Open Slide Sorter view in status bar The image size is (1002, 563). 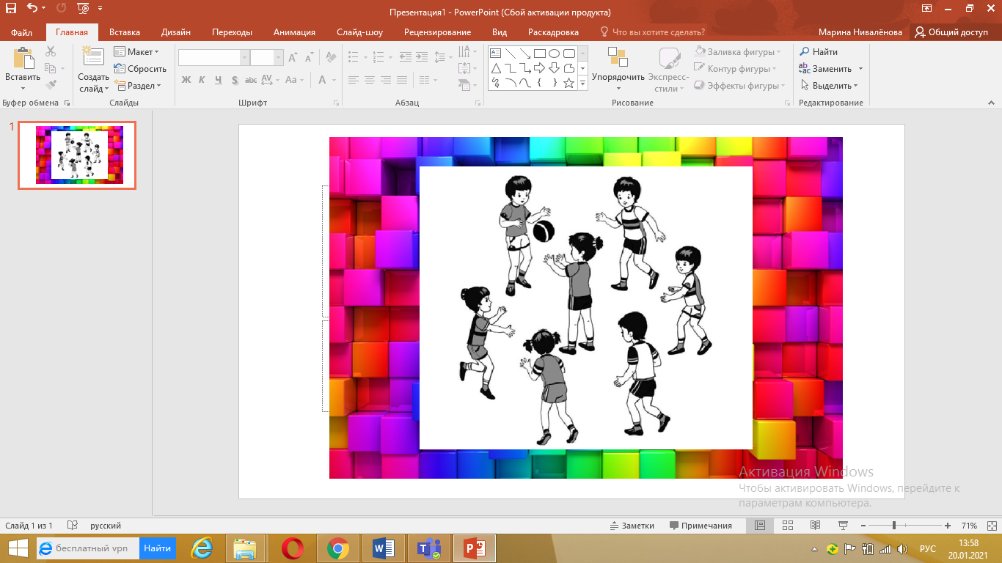(x=787, y=526)
